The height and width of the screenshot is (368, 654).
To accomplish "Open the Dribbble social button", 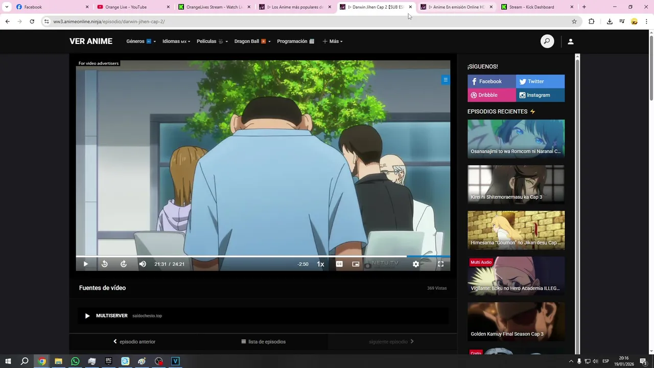I will point(492,95).
